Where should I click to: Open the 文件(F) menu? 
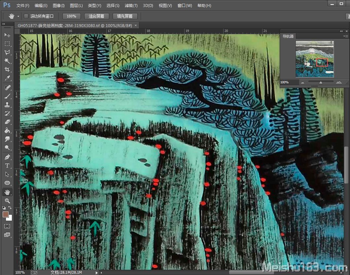pos(23,5)
